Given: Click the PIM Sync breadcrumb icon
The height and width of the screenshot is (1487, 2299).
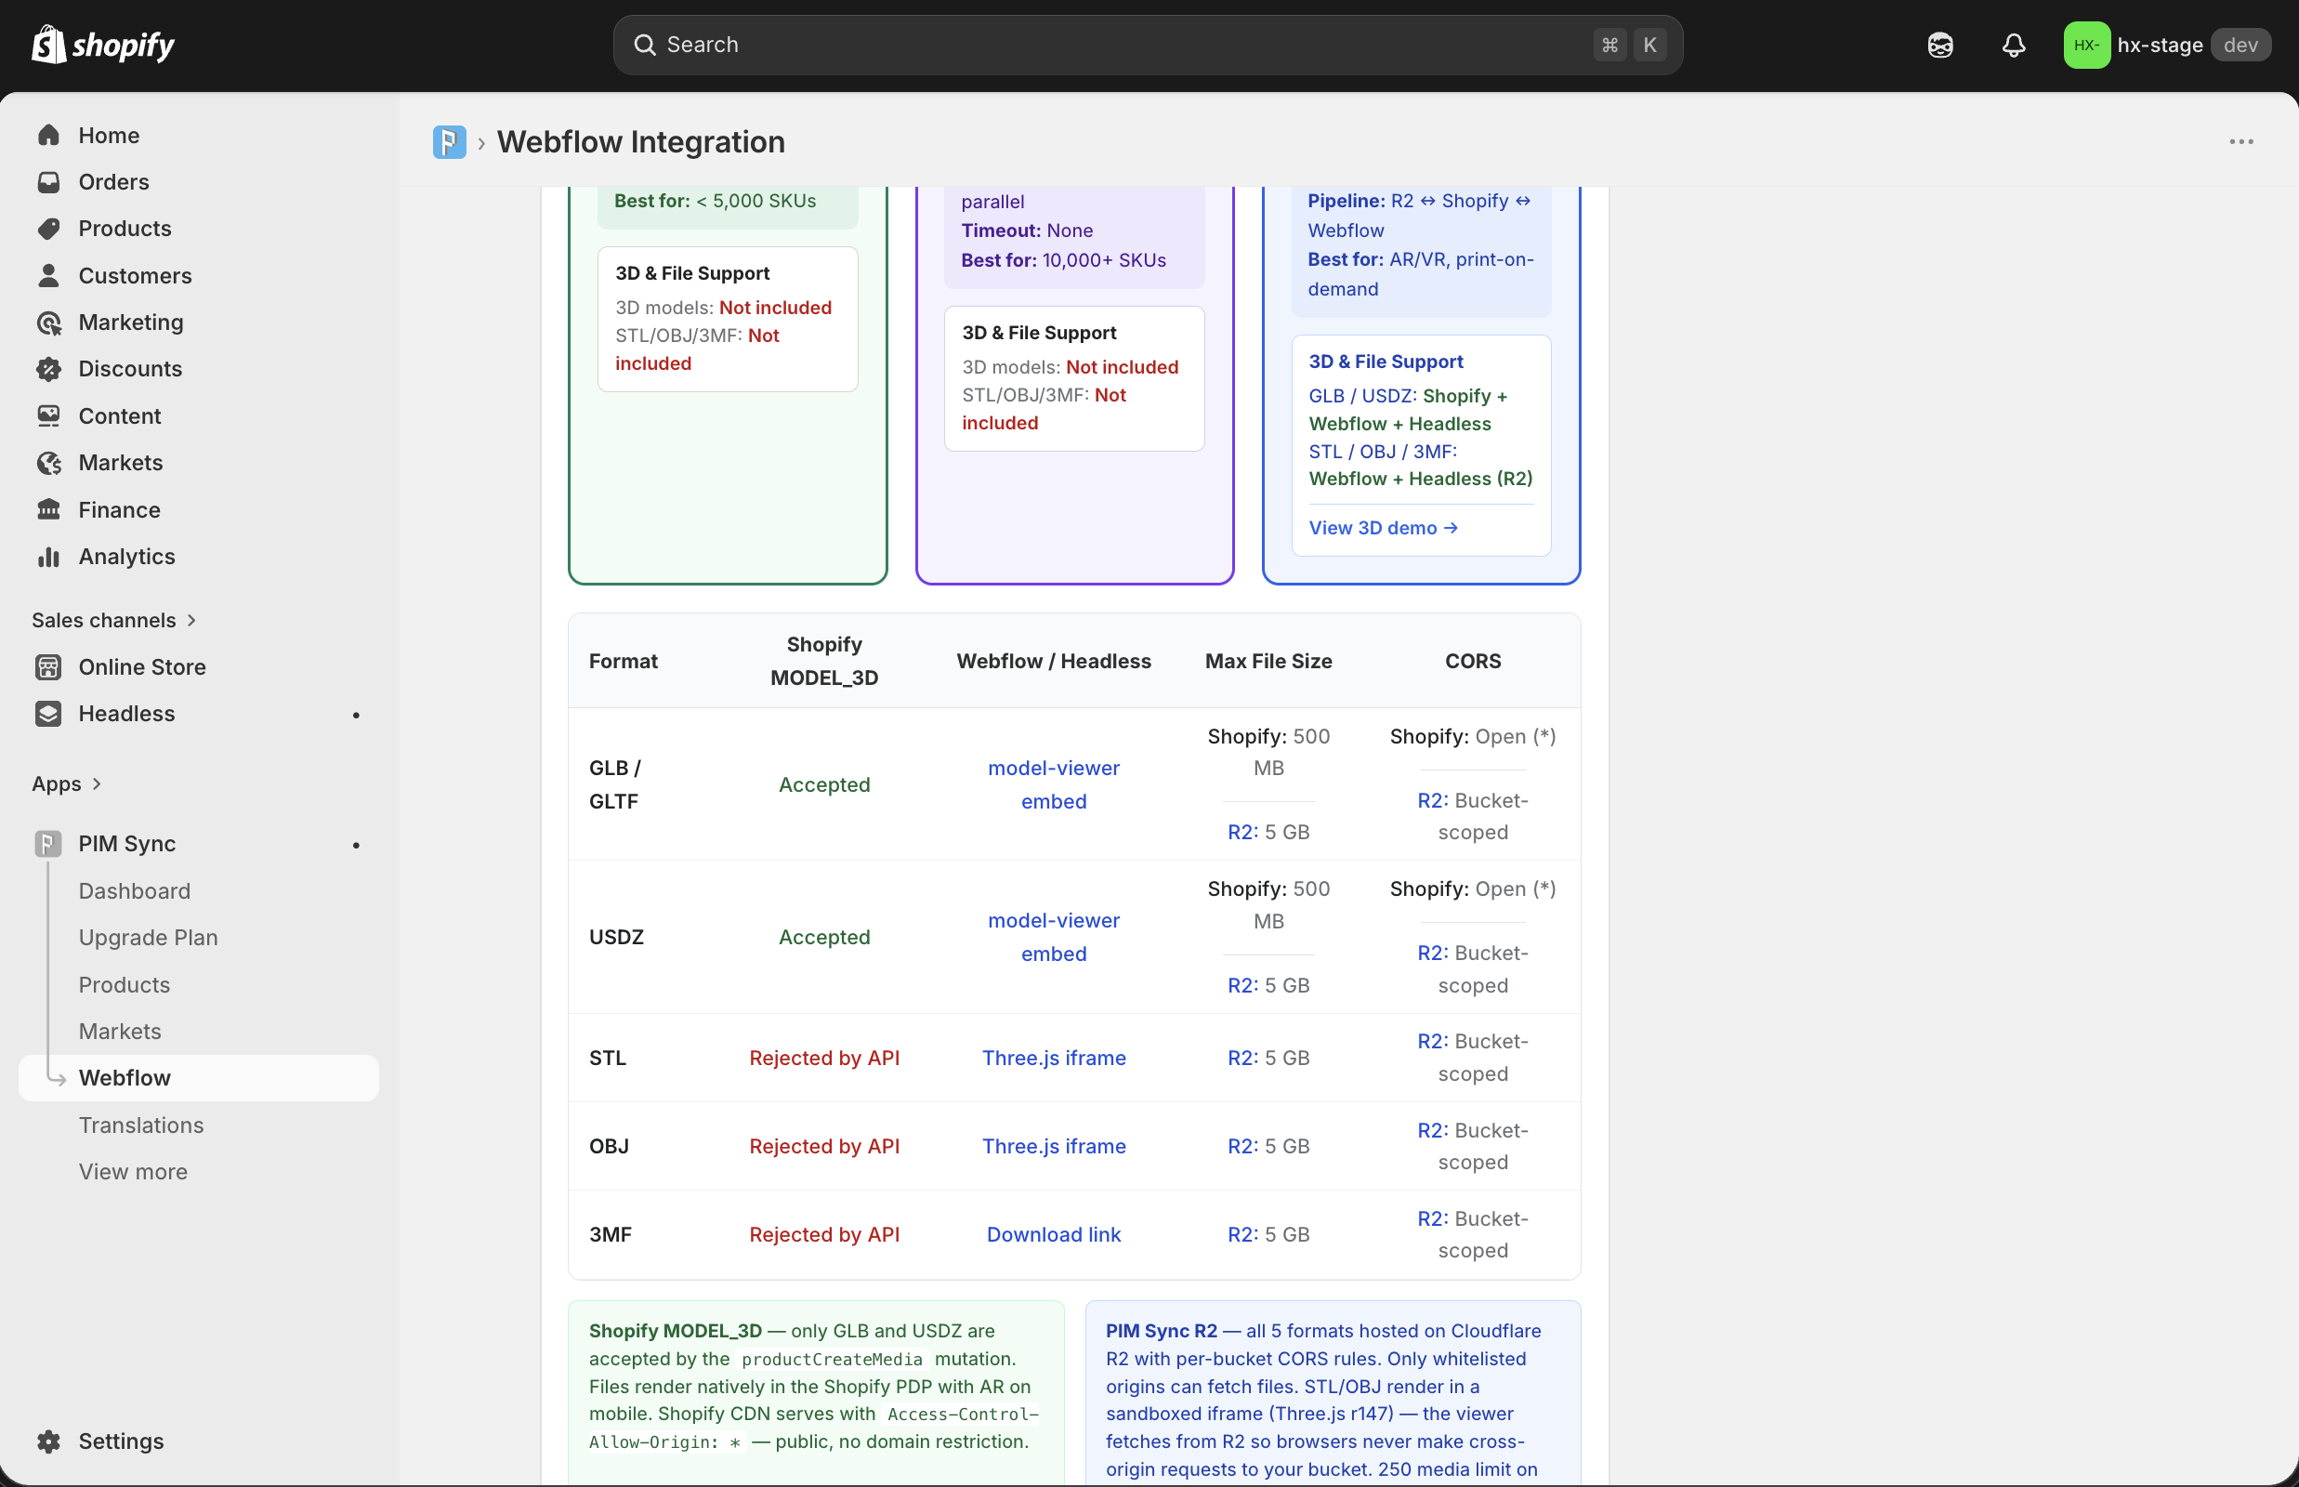Looking at the screenshot, I should (x=449, y=142).
